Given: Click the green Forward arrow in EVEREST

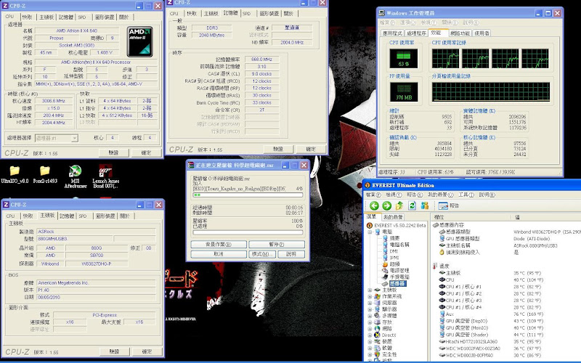Looking at the screenshot, I should [x=386, y=205].
